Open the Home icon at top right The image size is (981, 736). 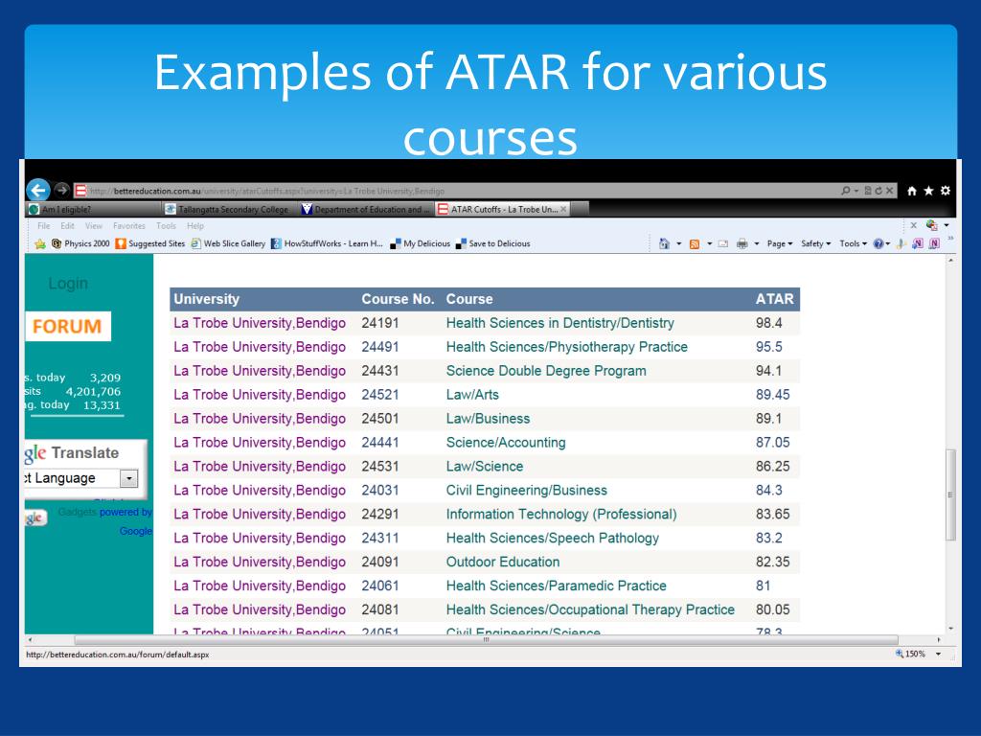click(912, 191)
